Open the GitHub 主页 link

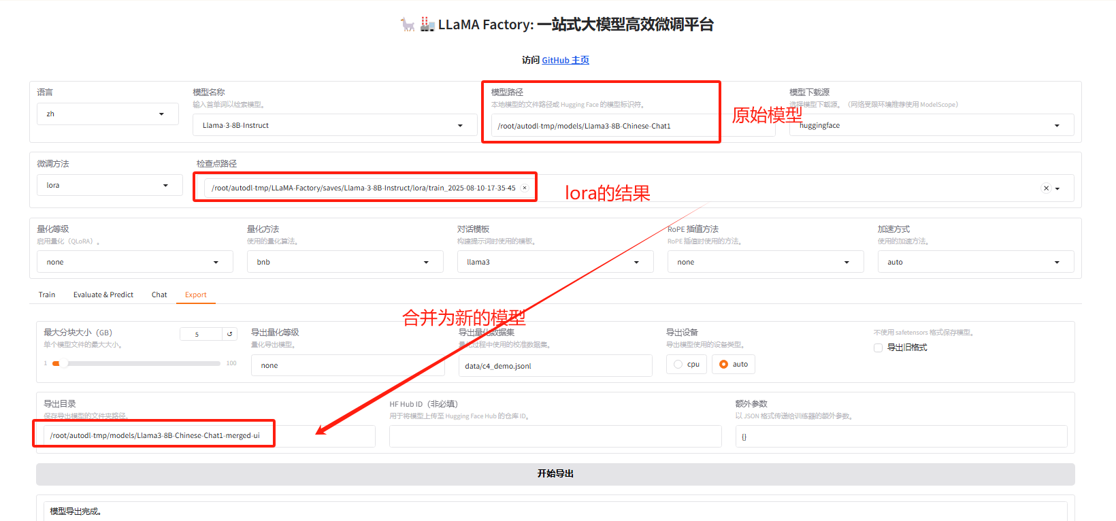(565, 60)
